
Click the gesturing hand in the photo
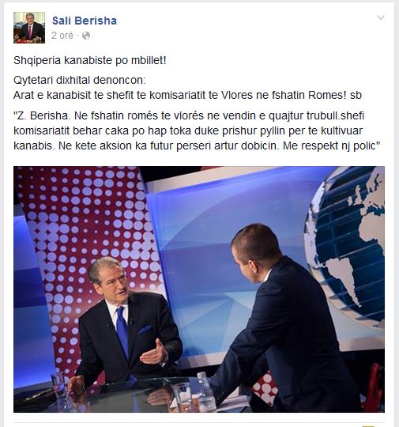point(154,354)
